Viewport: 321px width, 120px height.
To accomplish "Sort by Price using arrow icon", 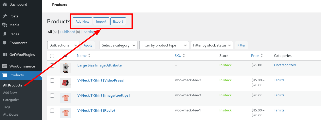I will 262,56.
